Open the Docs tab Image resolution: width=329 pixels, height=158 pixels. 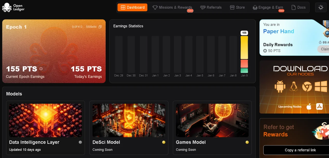tap(298, 7)
